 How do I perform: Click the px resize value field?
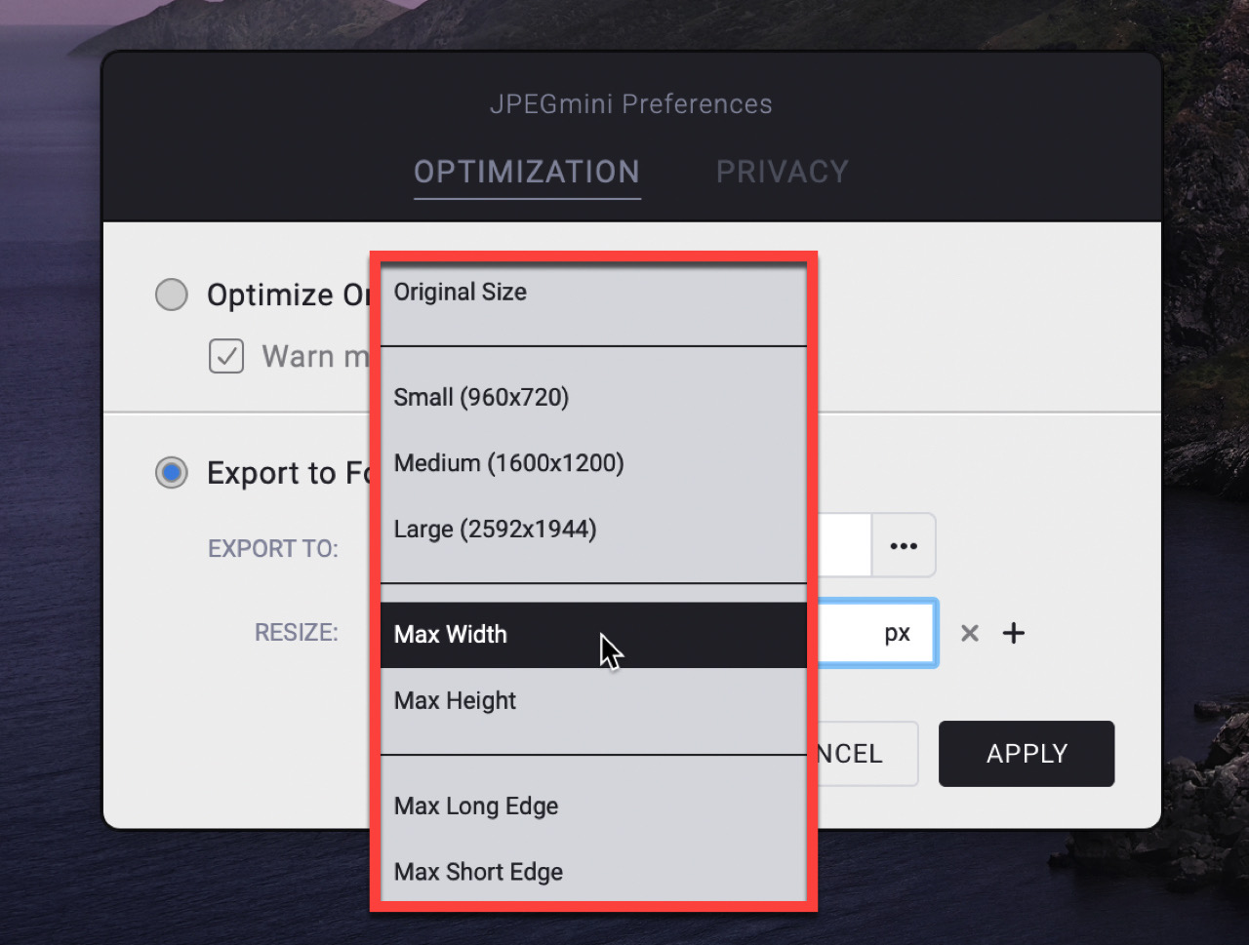876,634
